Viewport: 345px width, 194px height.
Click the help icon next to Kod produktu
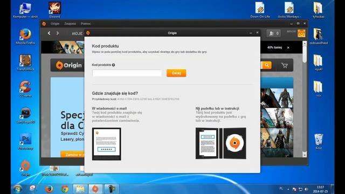[114, 65]
